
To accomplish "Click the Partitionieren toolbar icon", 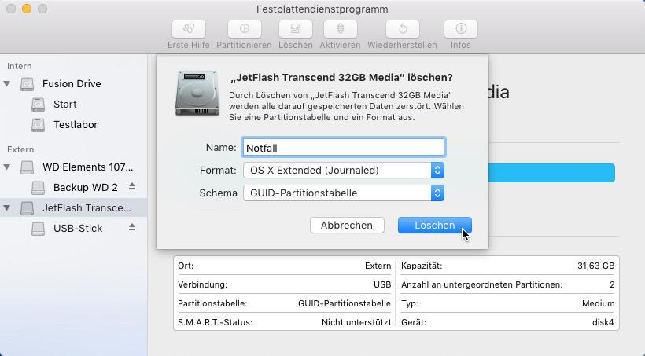I will [245, 29].
